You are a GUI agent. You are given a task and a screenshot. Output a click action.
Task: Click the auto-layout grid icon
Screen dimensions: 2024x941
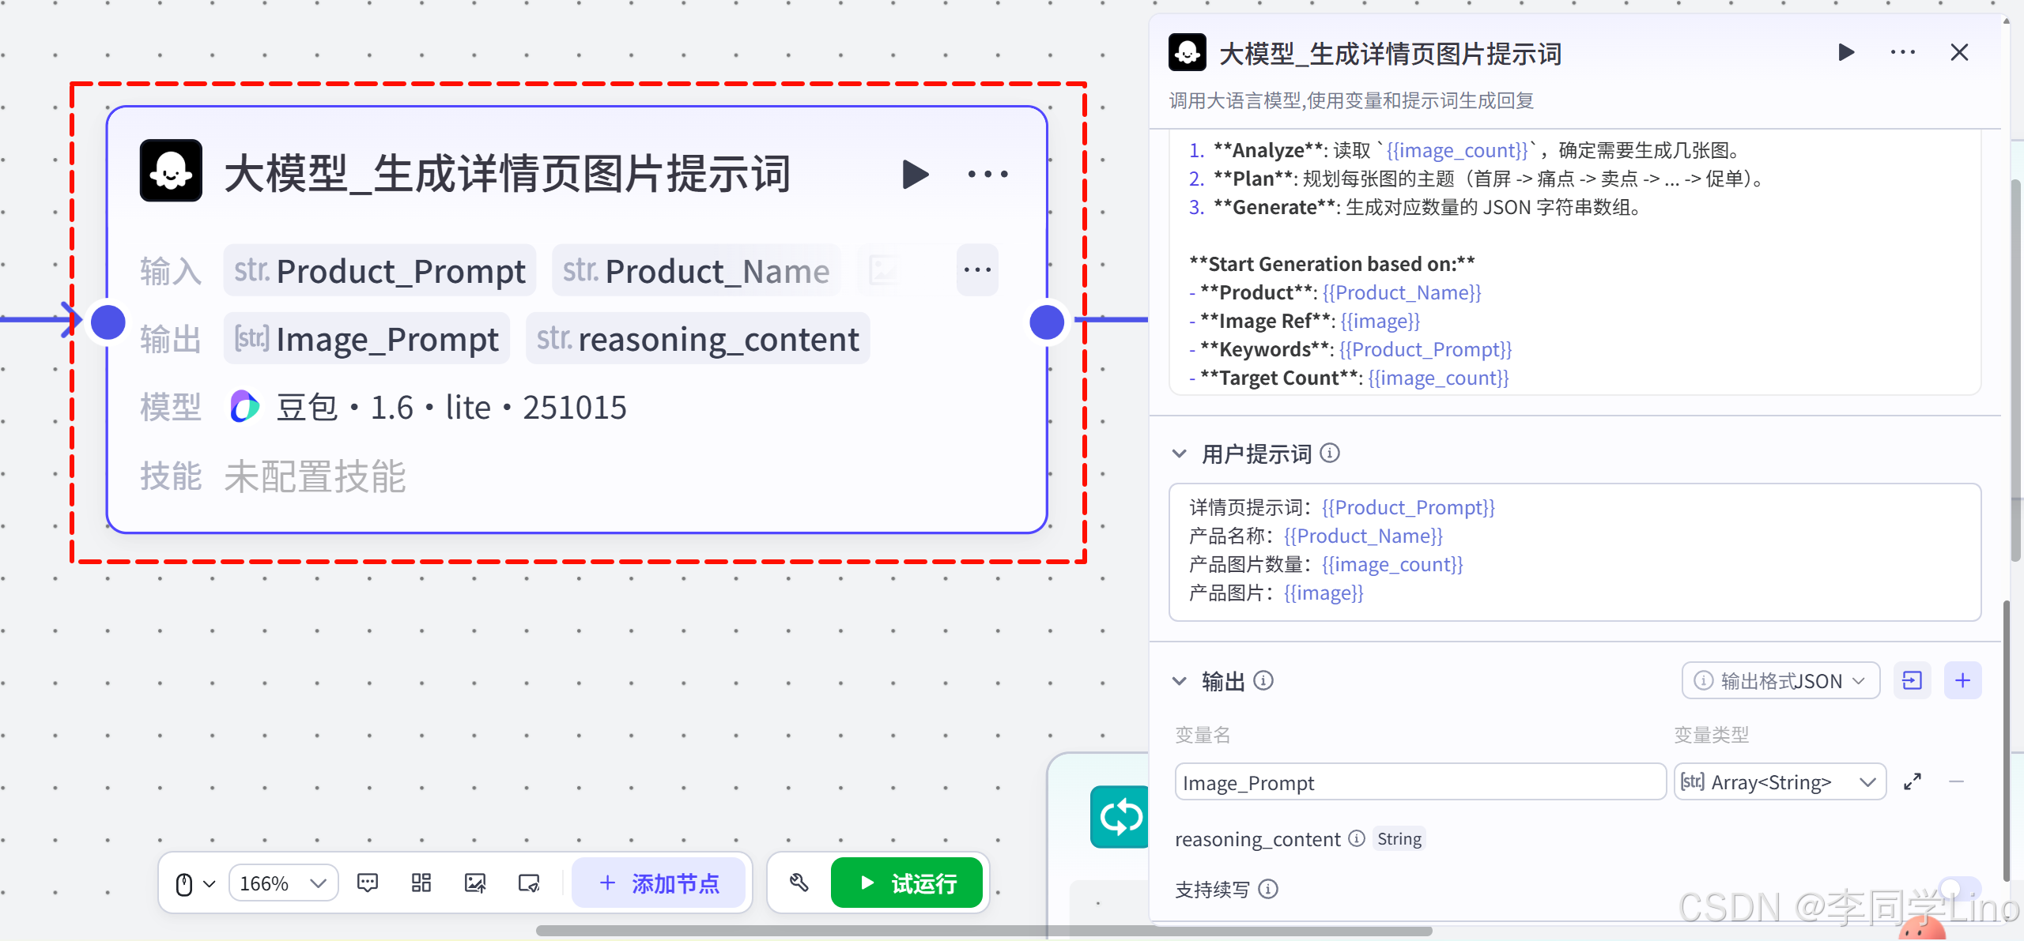(x=421, y=883)
